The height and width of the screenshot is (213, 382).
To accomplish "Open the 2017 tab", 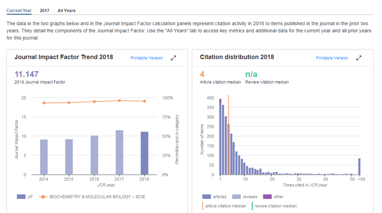I will [x=44, y=10].
